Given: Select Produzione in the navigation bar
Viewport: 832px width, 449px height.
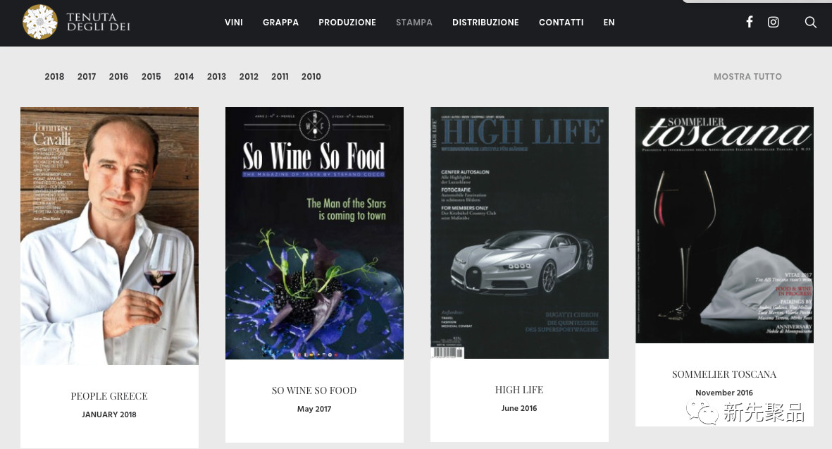Looking at the screenshot, I should click(x=347, y=23).
